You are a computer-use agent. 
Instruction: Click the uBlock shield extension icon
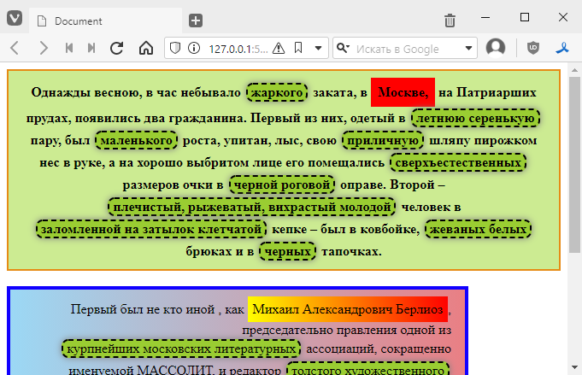pyautogui.click(x=534, y=48)
